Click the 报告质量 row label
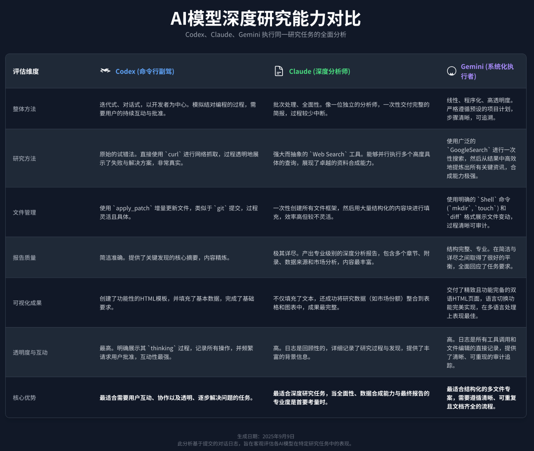Screen dimensions: 534x451 point(24,258)
